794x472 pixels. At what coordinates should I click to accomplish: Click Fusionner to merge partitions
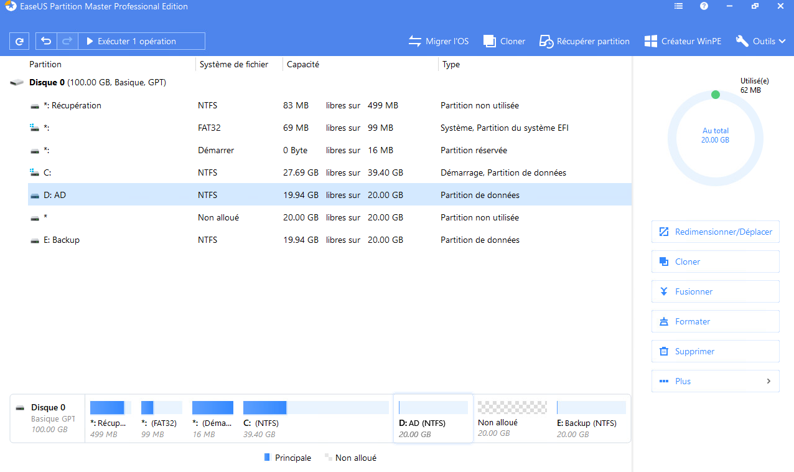[716, 291]
